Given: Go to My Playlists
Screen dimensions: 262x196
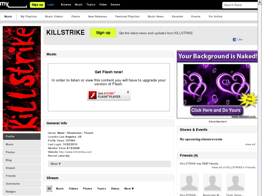Looking at the screenshot, I should 29,17.
